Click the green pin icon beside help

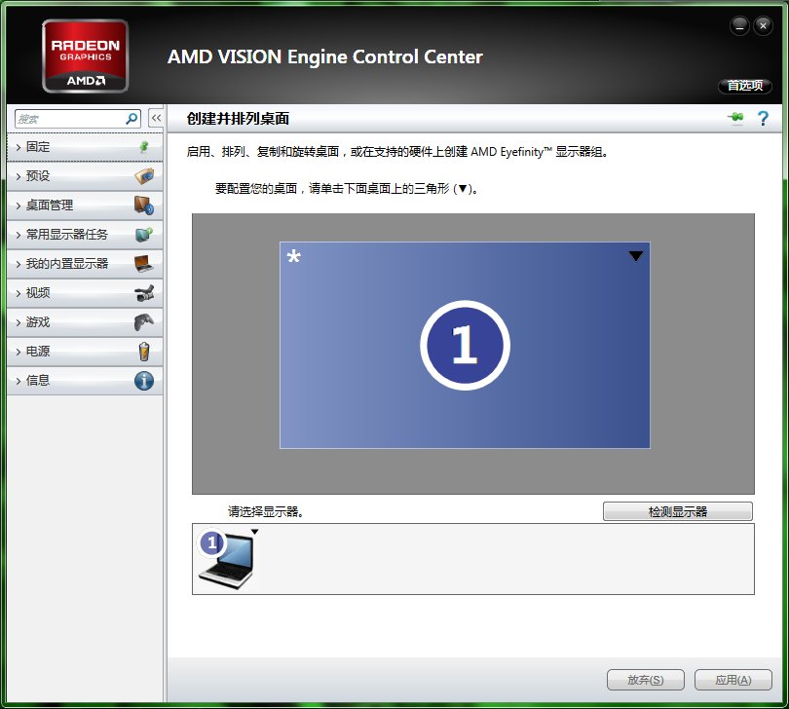[735, 119]
